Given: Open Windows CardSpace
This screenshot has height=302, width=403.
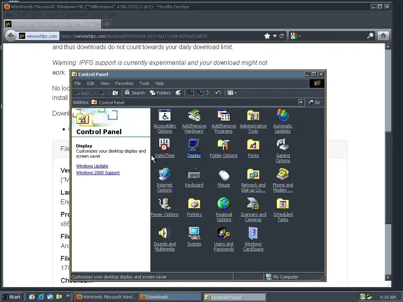Looking at the screenshot, I should click(253, 239).
